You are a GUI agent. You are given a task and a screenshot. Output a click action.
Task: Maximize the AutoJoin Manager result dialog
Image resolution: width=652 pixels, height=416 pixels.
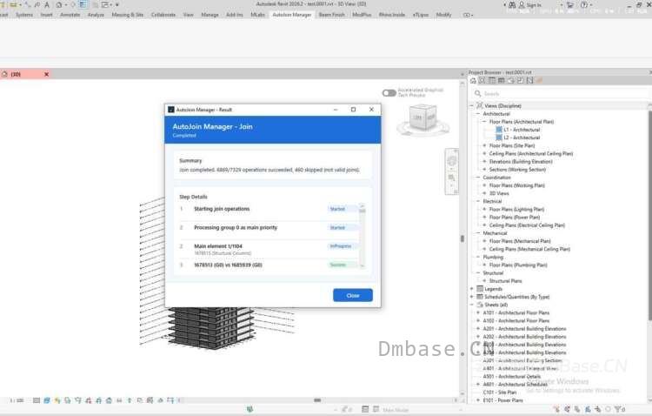[x=354, y=110]
